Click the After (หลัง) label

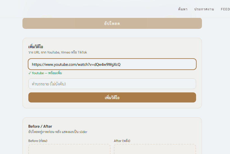point(122,141)
